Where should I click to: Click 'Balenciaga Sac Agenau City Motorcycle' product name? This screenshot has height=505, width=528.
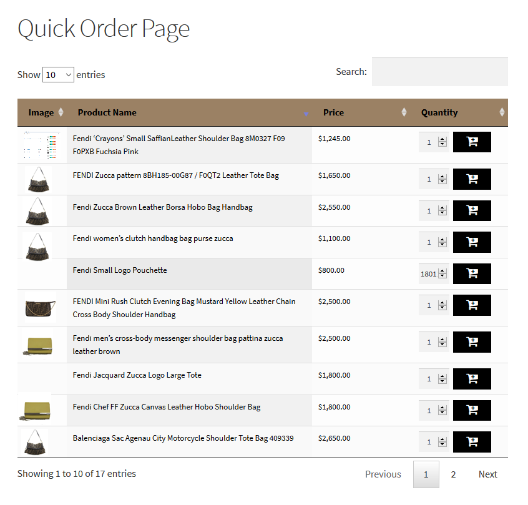click(183, 438)
